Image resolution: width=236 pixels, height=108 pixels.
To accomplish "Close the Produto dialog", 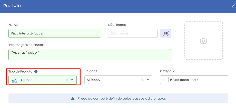I will (x=233, y=6).
